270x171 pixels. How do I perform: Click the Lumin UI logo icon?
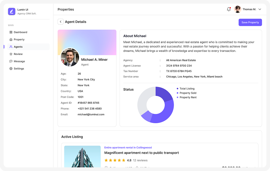(x=12, y=12)
